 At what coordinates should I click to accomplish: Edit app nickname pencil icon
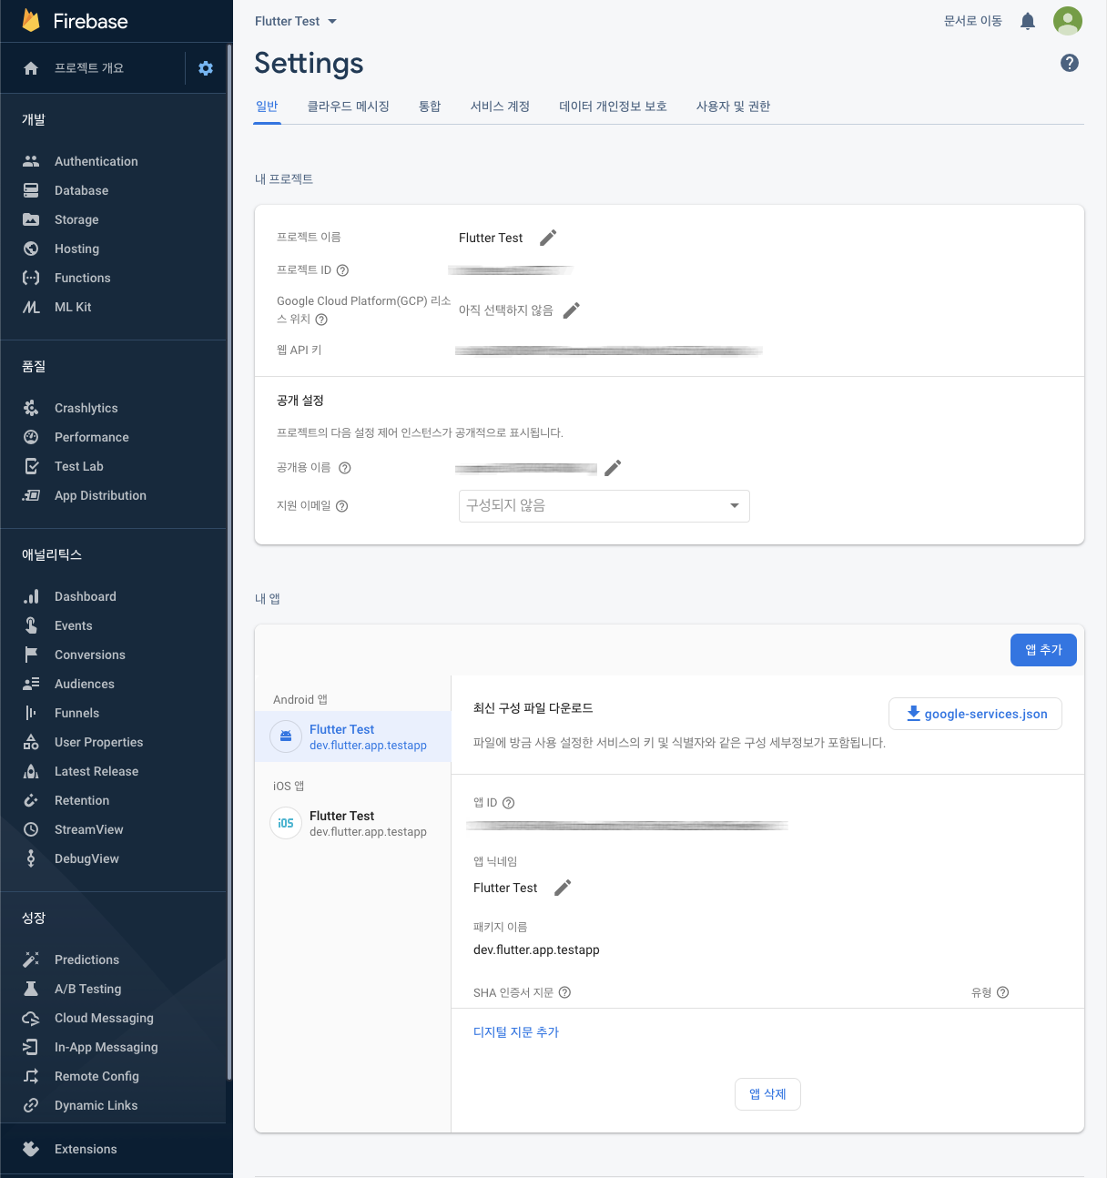[x=564, y=888]
